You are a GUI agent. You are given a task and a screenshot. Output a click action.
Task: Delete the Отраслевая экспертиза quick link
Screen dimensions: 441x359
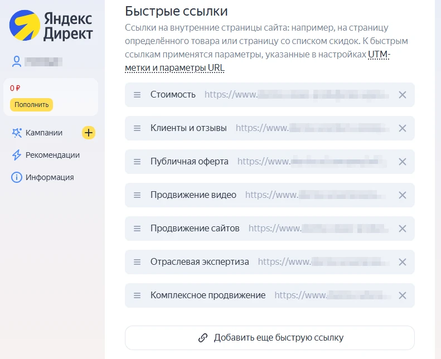tap(403, 262)
